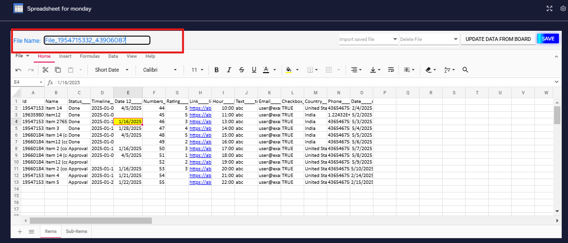The image size is (568, 243).
Task: Select the cell with 1.22432E+ phone value
Action: coord(338,115)
